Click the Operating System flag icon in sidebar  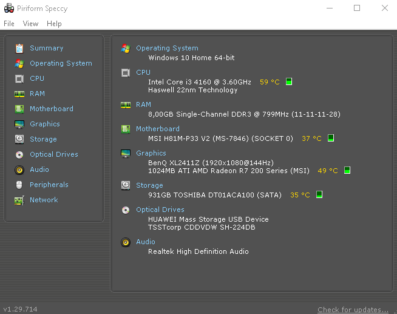coord(19,63)
